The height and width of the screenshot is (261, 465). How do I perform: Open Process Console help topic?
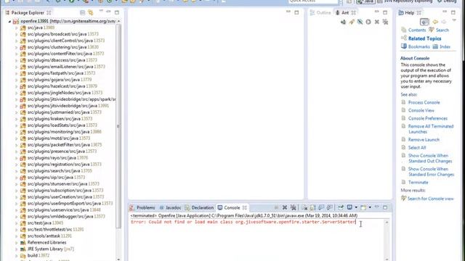point(424,102)
